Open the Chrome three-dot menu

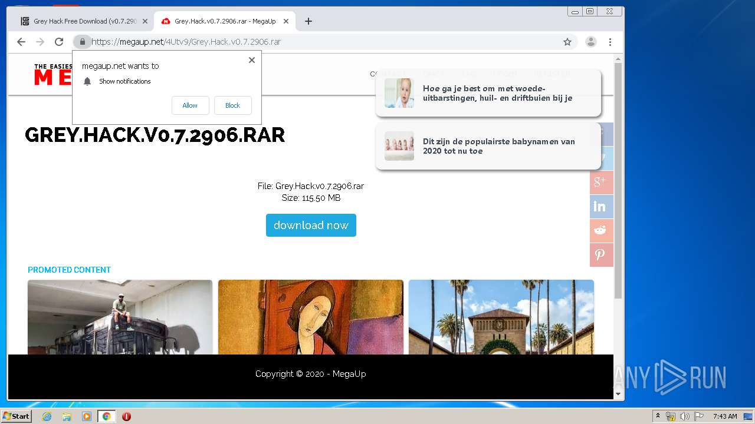(x=610, y=42)
